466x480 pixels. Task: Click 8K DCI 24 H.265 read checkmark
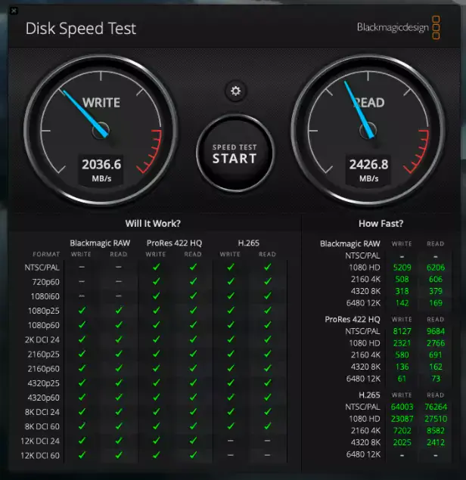(268, 412)
